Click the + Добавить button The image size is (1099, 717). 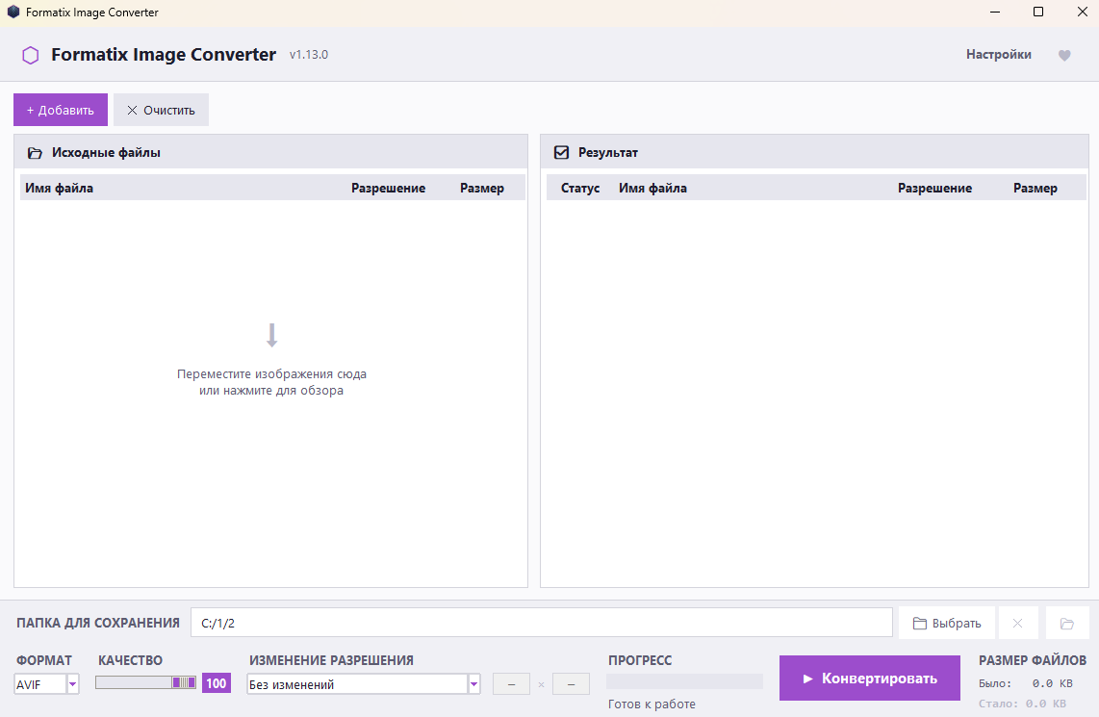(x=61, y=110)
